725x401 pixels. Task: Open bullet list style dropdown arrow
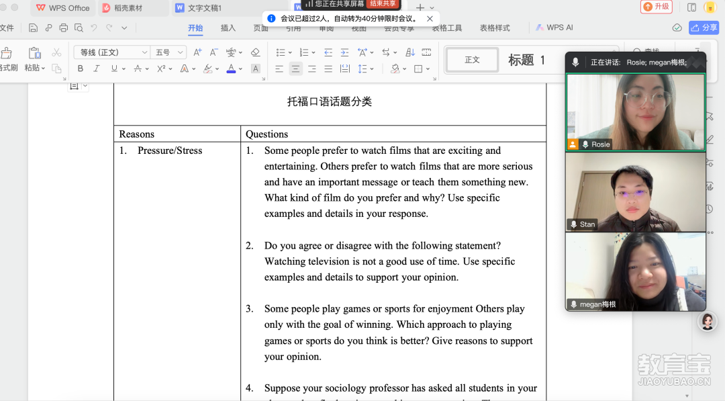click(x=291, y=52)
